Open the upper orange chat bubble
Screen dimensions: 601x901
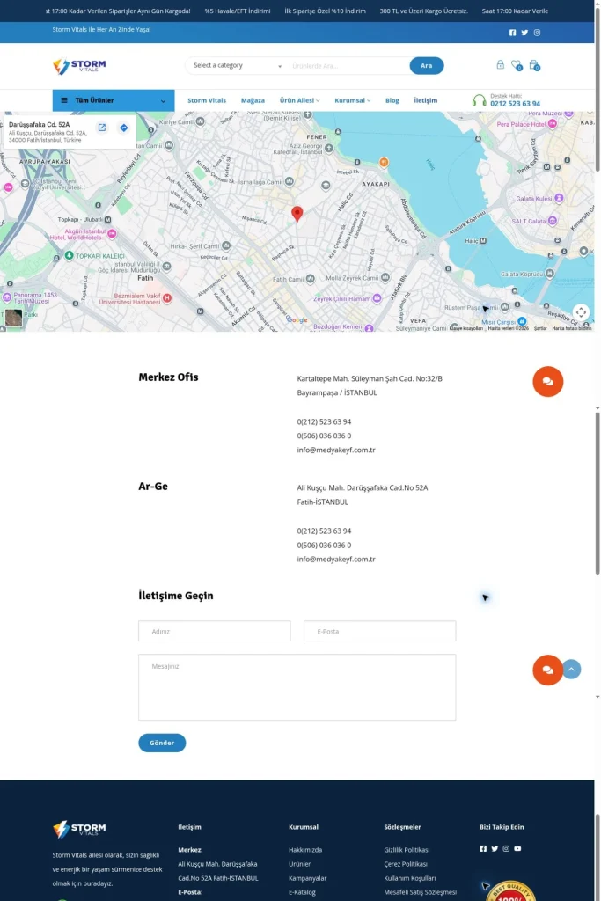pos(547,382)
